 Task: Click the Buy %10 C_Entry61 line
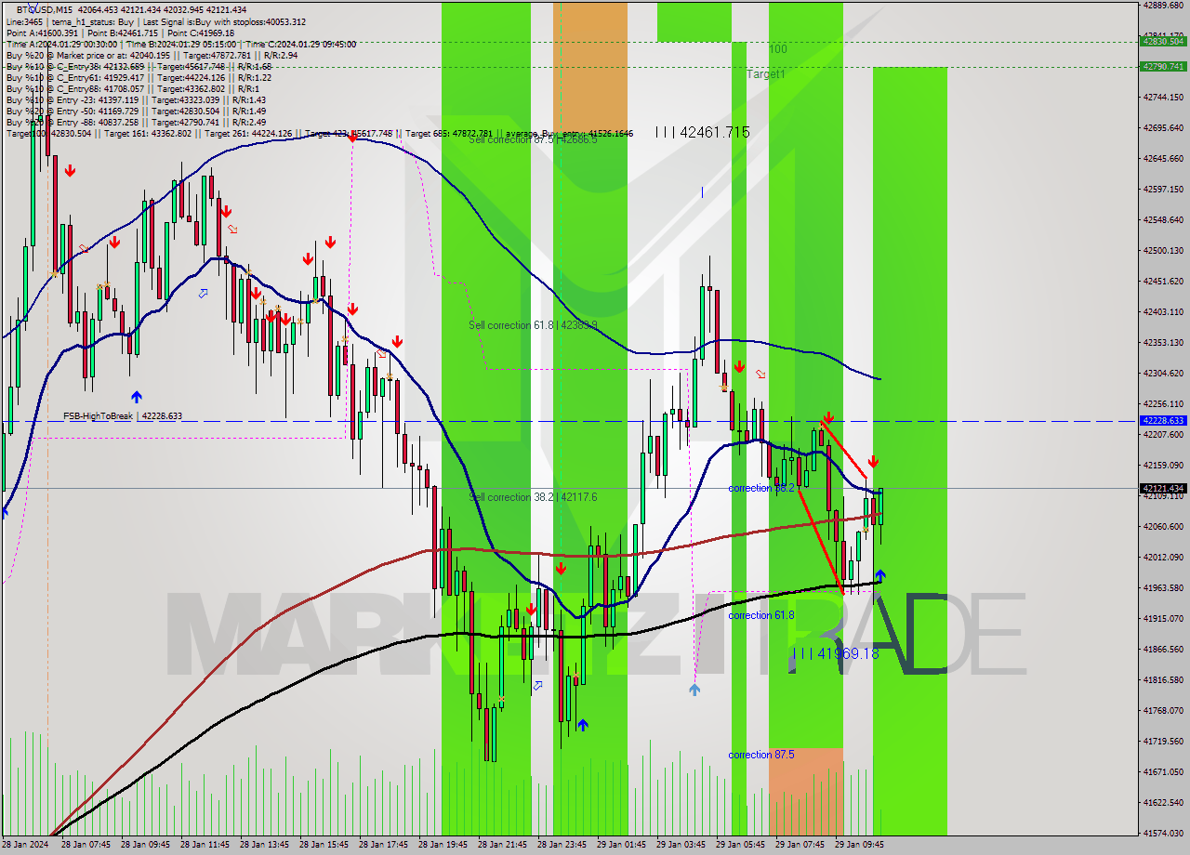139,77
